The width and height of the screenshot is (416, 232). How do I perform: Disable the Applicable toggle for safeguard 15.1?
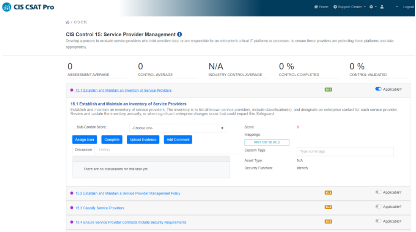coord(378,89)
